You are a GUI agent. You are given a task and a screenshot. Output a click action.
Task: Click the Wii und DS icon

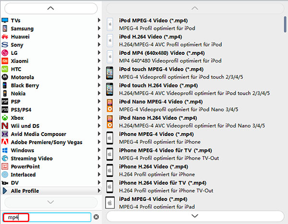point(5,126)
